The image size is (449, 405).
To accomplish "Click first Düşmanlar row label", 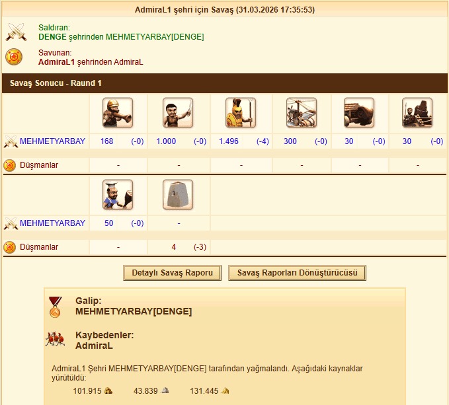I will [39, 165].
